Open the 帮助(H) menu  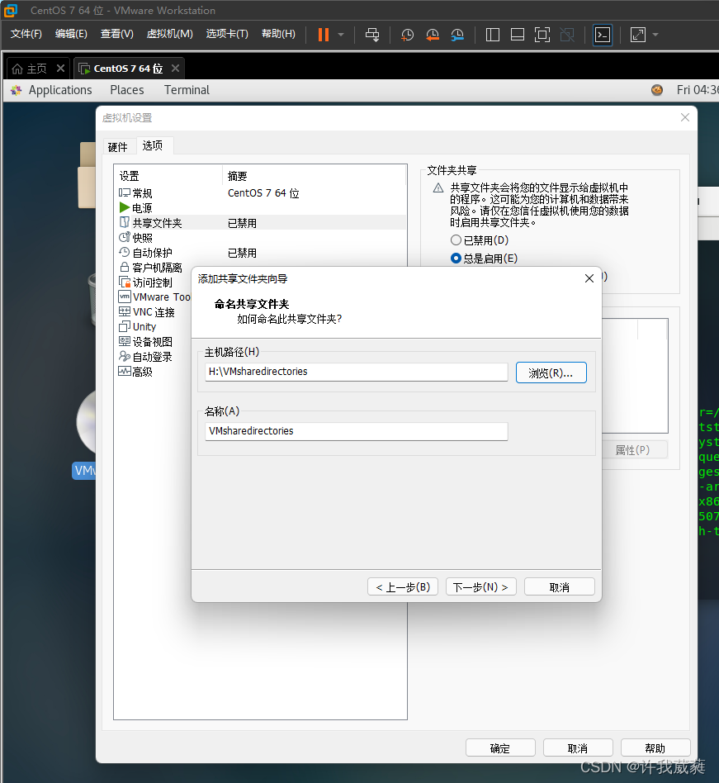pyautogui.click(x=278, y=34)
